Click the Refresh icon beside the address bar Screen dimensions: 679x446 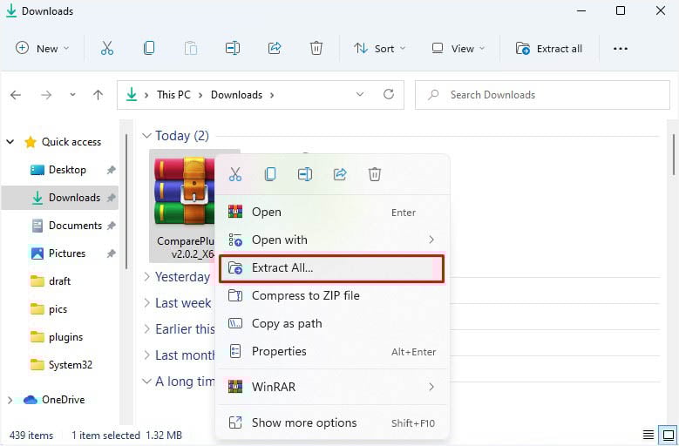click(389, 94)
